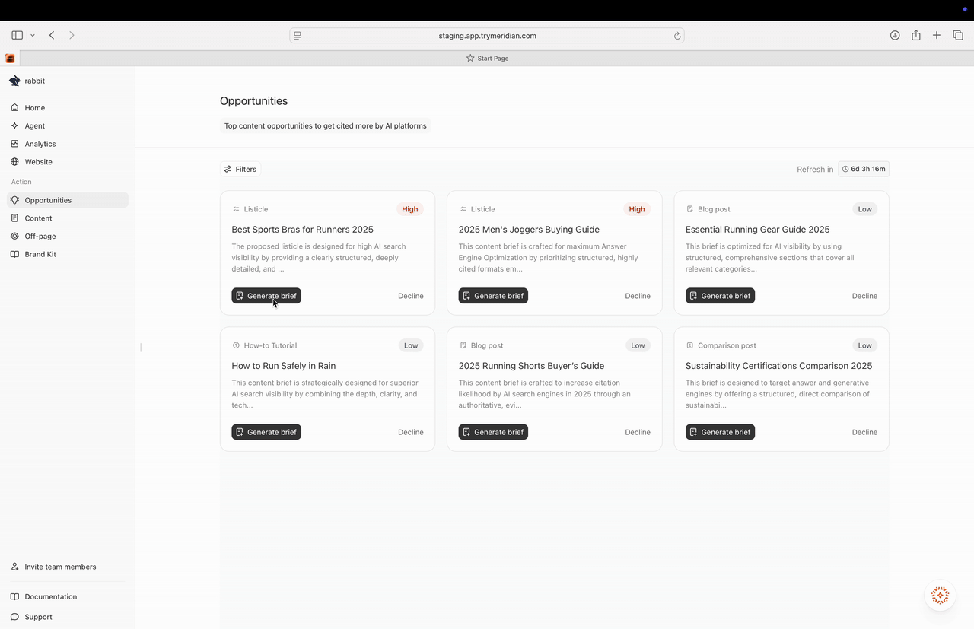Click the Essential Running Gear Guide 2025 title

757,230
